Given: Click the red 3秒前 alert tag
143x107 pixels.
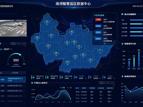Looking at the screenshot, I should (x=98, y=19).
